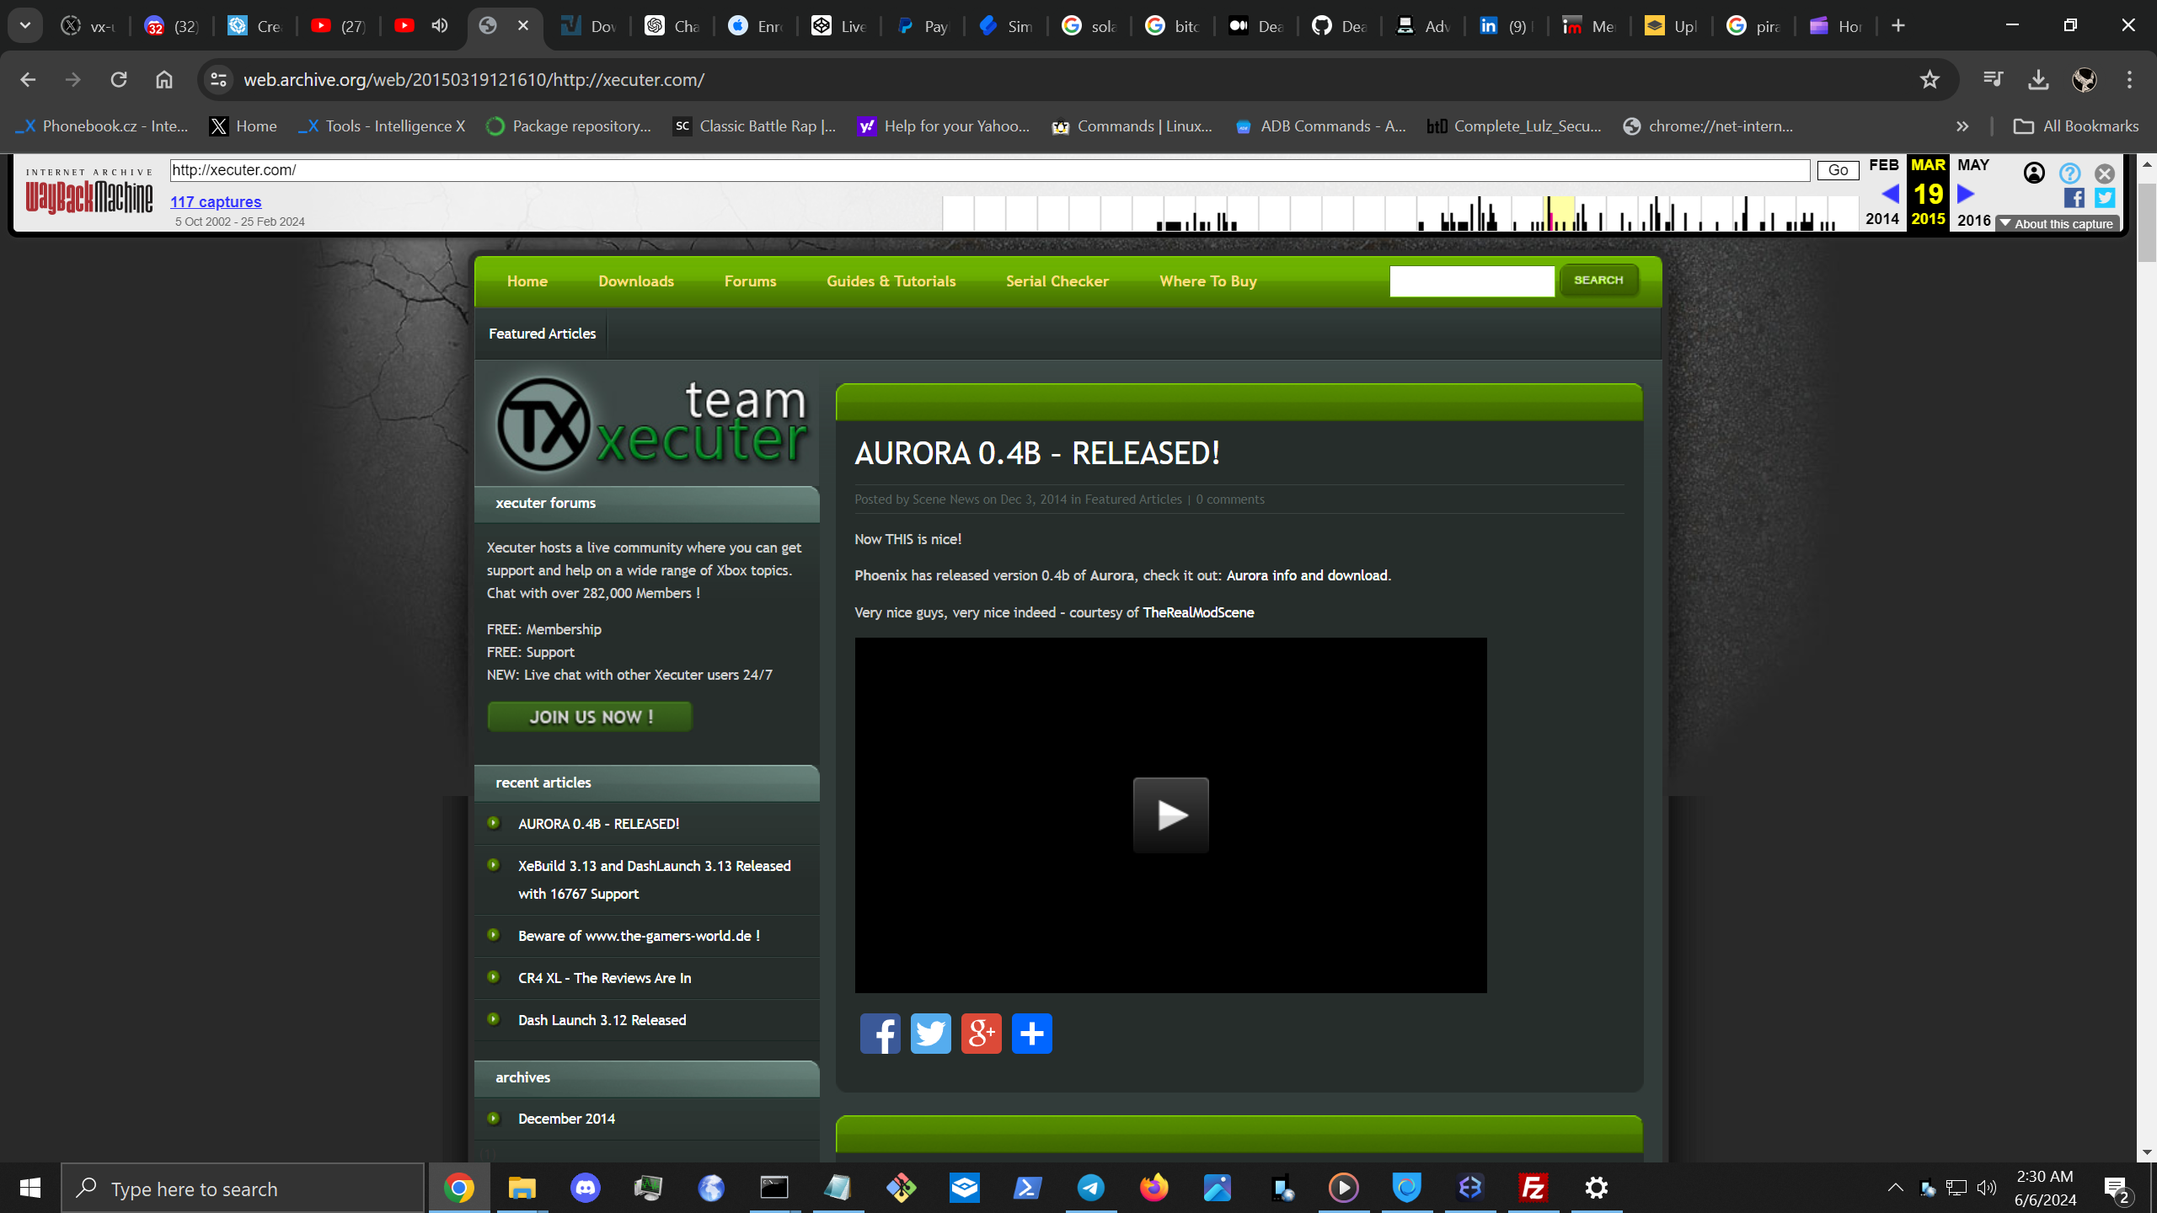Close the Wayback Machine toolbar
Viewport: 2157px width, 1213px height.
[2105, 174]
